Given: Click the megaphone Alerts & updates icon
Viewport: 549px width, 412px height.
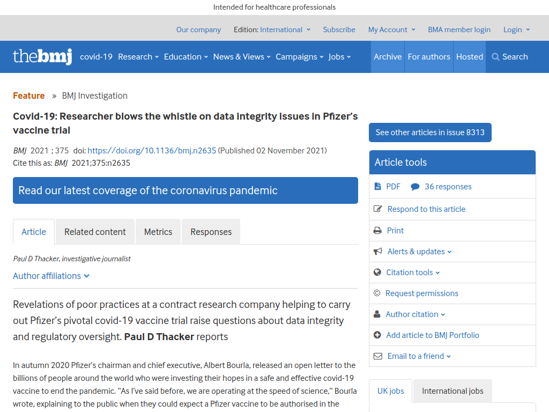Looking at the screenshot, I should click(x=378, y=251).
